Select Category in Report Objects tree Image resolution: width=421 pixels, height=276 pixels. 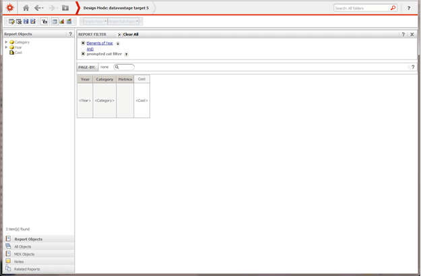click(x=22, y=43)
